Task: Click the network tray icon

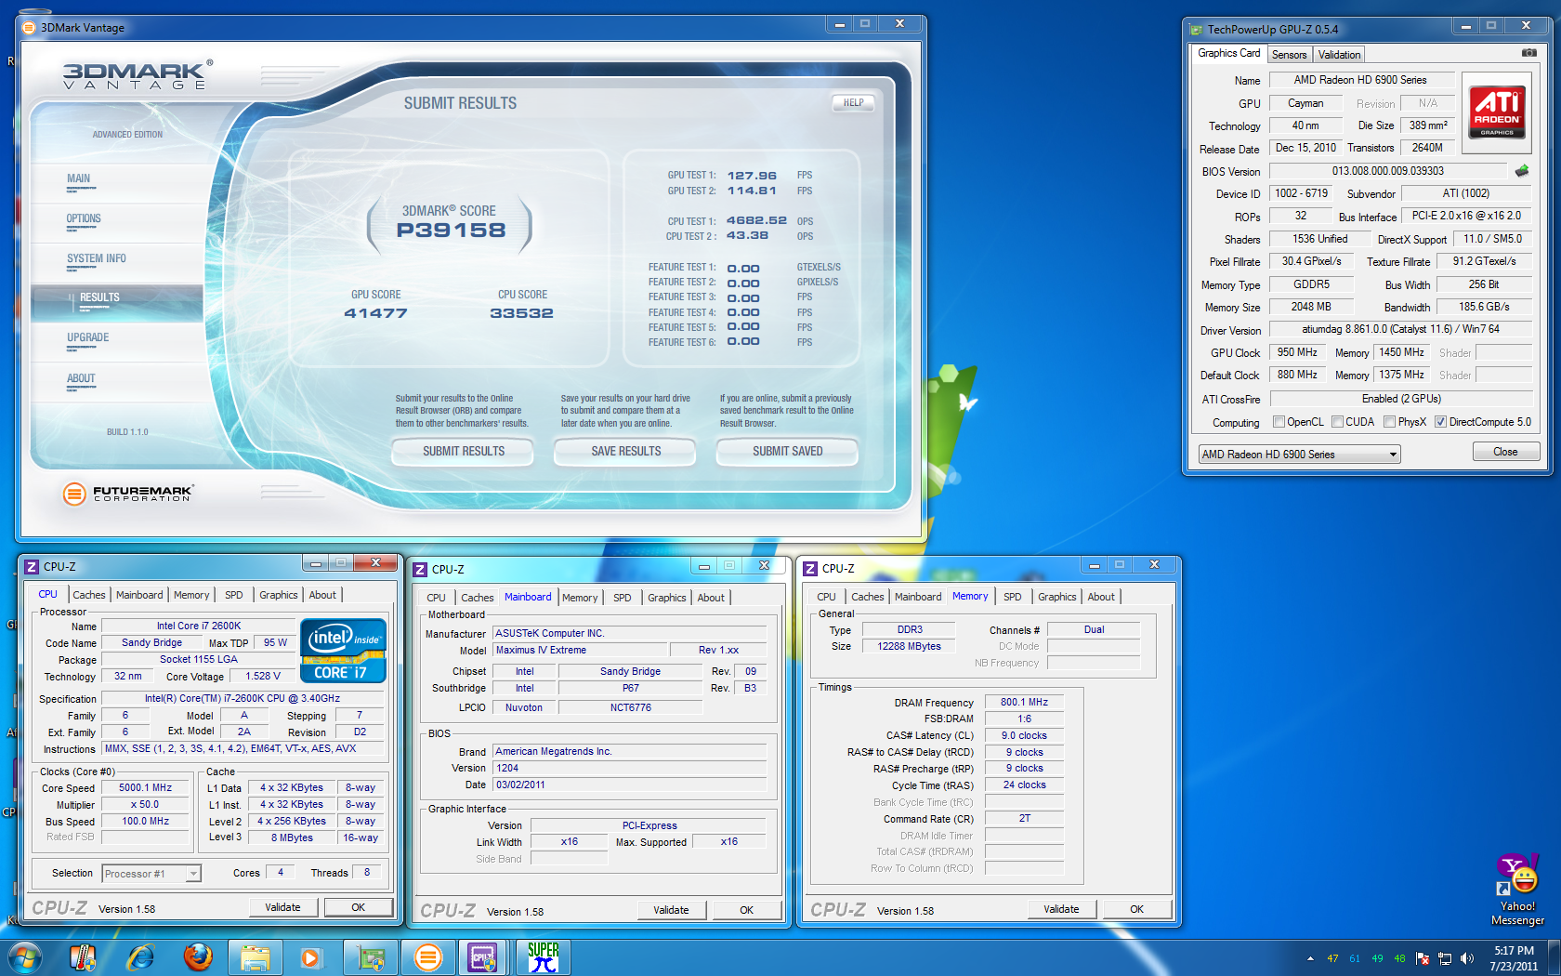Action: (x=1444, y=958)
